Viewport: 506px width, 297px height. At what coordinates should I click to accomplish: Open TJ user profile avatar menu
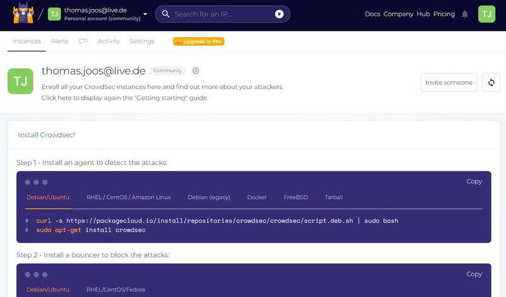tap(486, 14)
